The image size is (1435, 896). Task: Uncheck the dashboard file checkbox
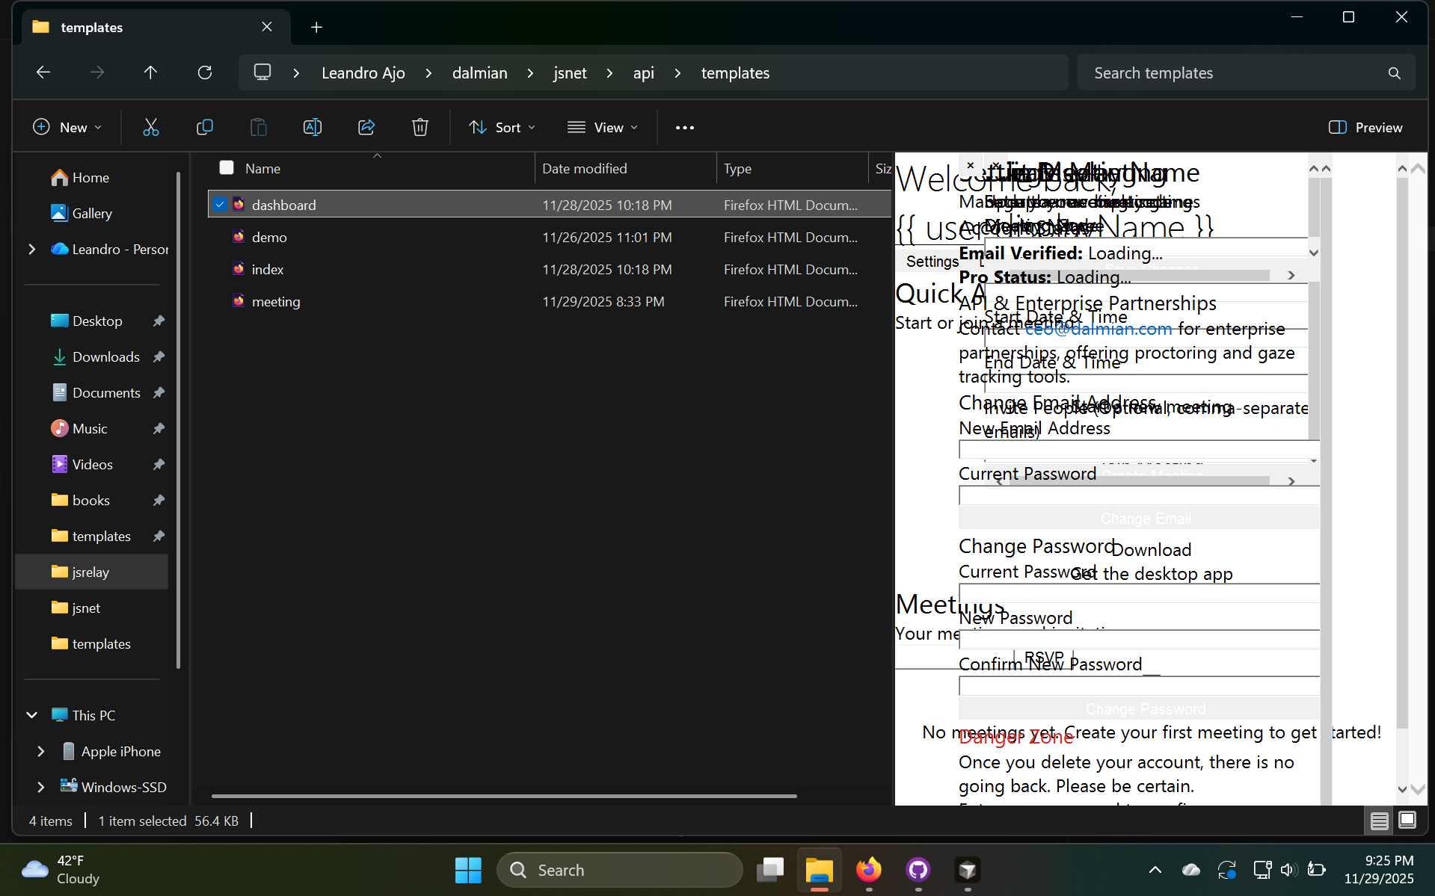(x=220, y=205)
